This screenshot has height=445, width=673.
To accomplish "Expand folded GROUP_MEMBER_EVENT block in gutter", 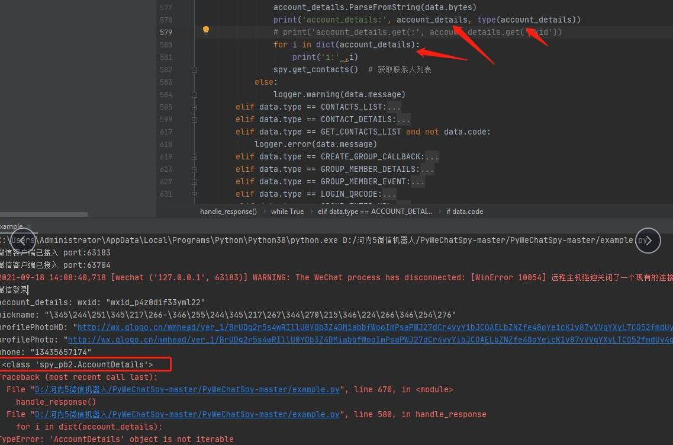I will 194,181.
